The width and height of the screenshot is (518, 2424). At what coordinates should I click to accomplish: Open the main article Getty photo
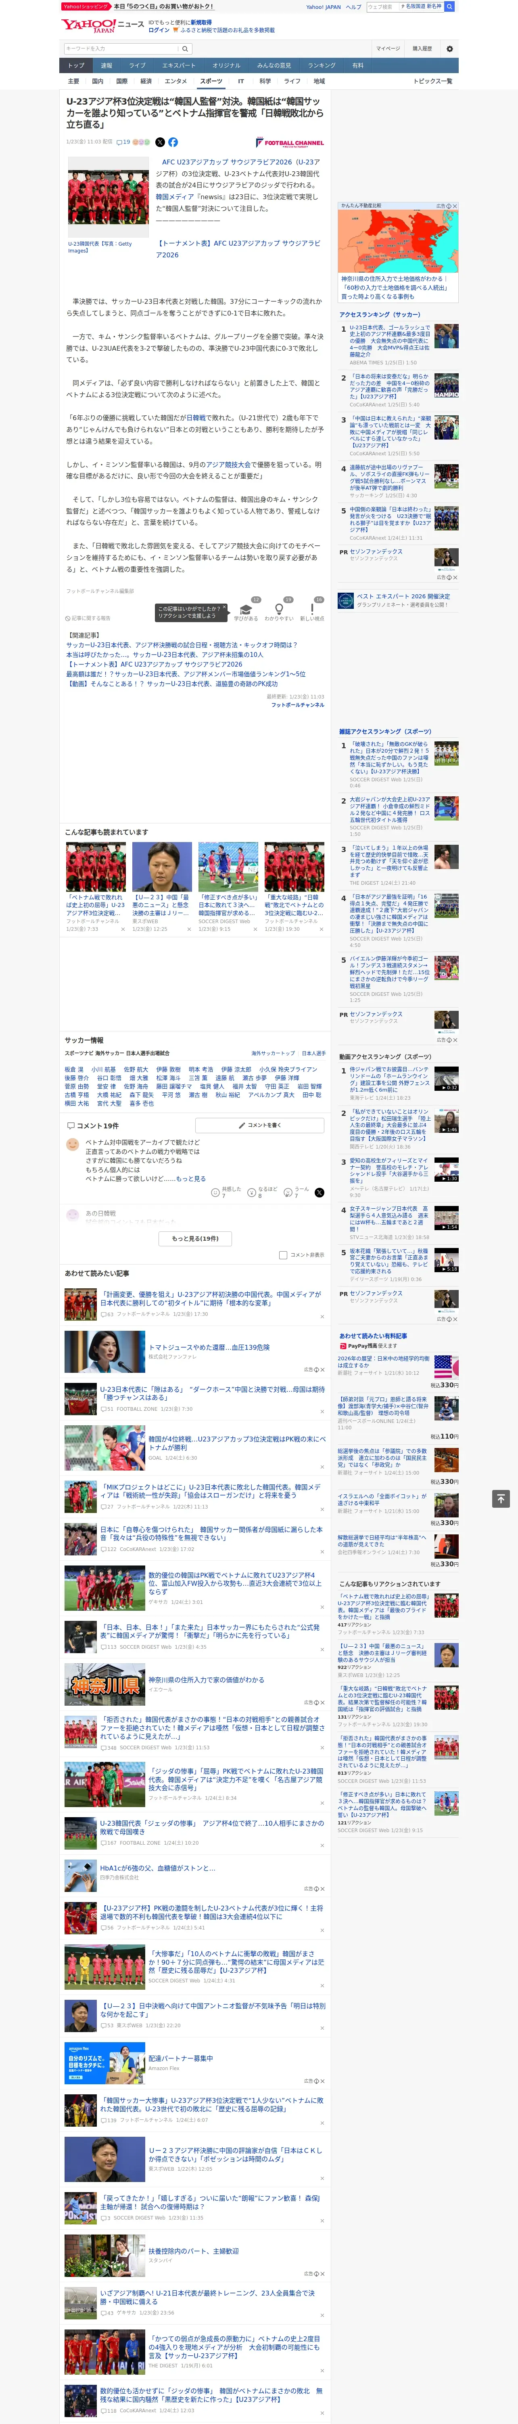pos(108,198)
